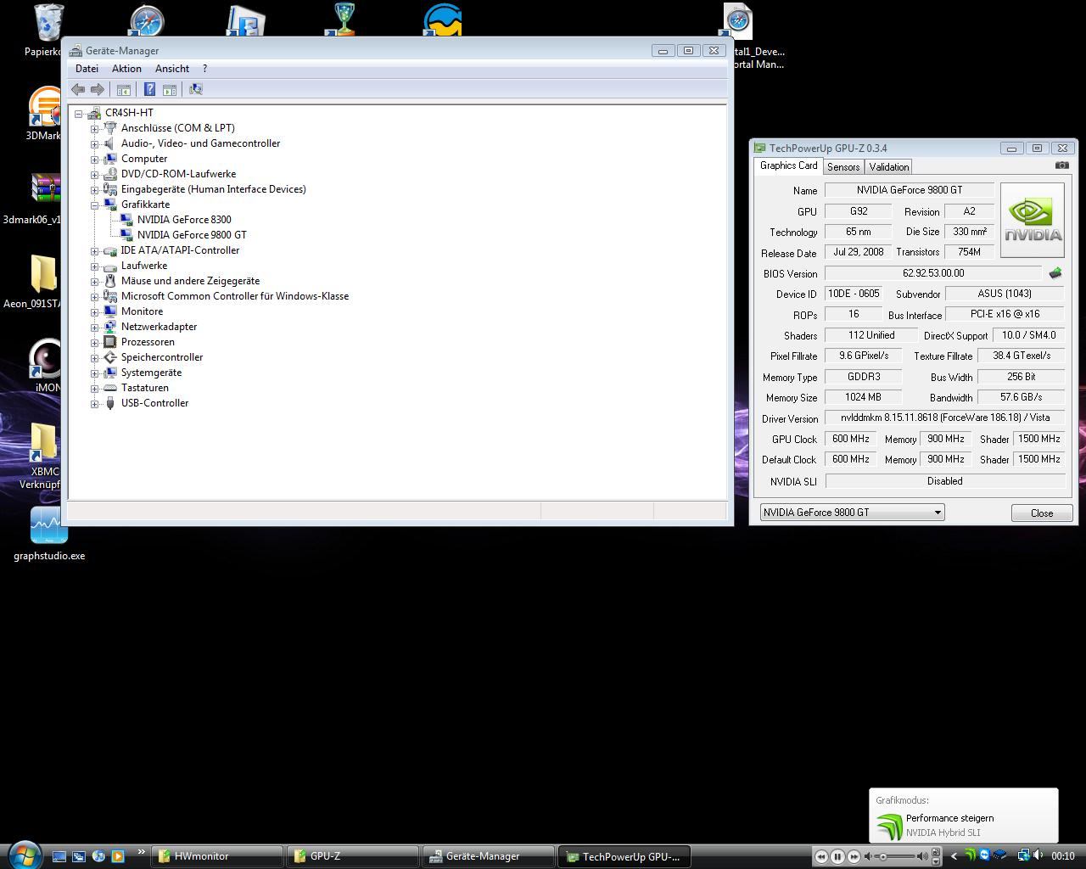Click the Close button in GPU-Z
This screenshot has width=1086, height=869.
(1042, 513)
